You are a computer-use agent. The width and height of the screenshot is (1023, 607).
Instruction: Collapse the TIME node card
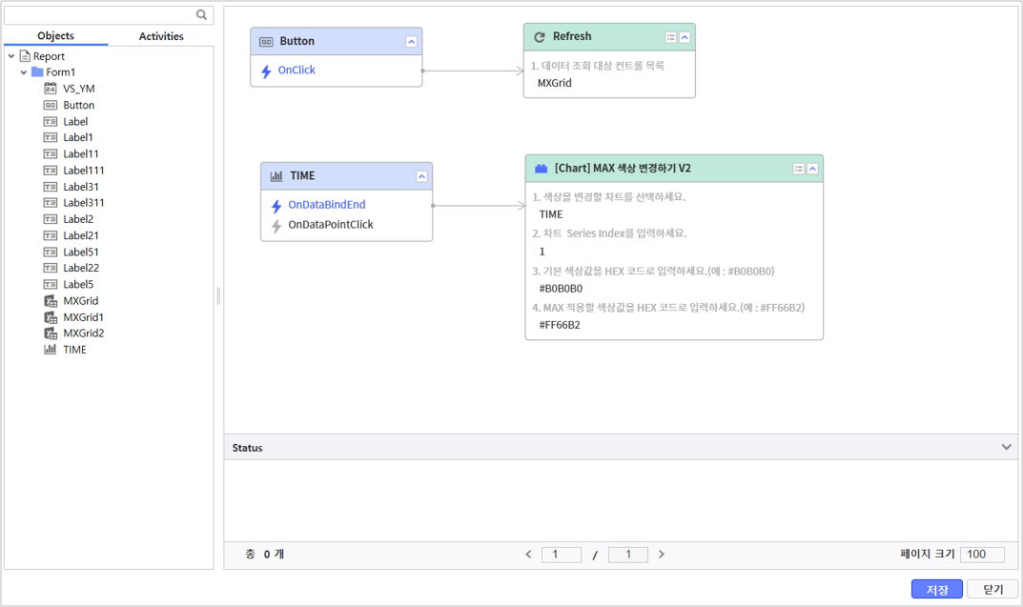tap(421, 176)
